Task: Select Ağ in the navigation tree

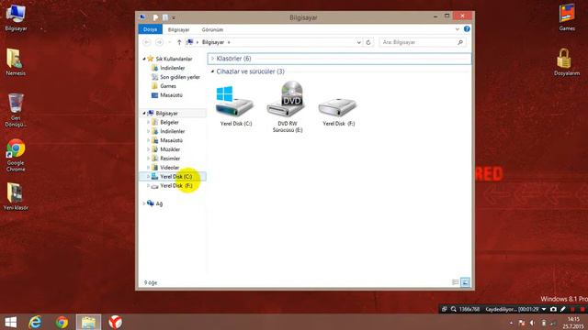Action: (x=159, y=203)
